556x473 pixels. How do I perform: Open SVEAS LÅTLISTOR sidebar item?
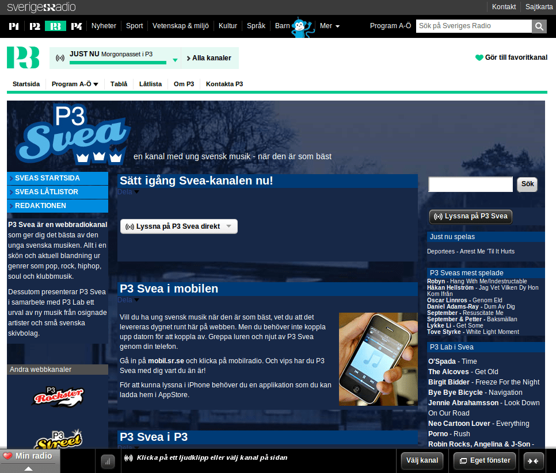(58, 192)
